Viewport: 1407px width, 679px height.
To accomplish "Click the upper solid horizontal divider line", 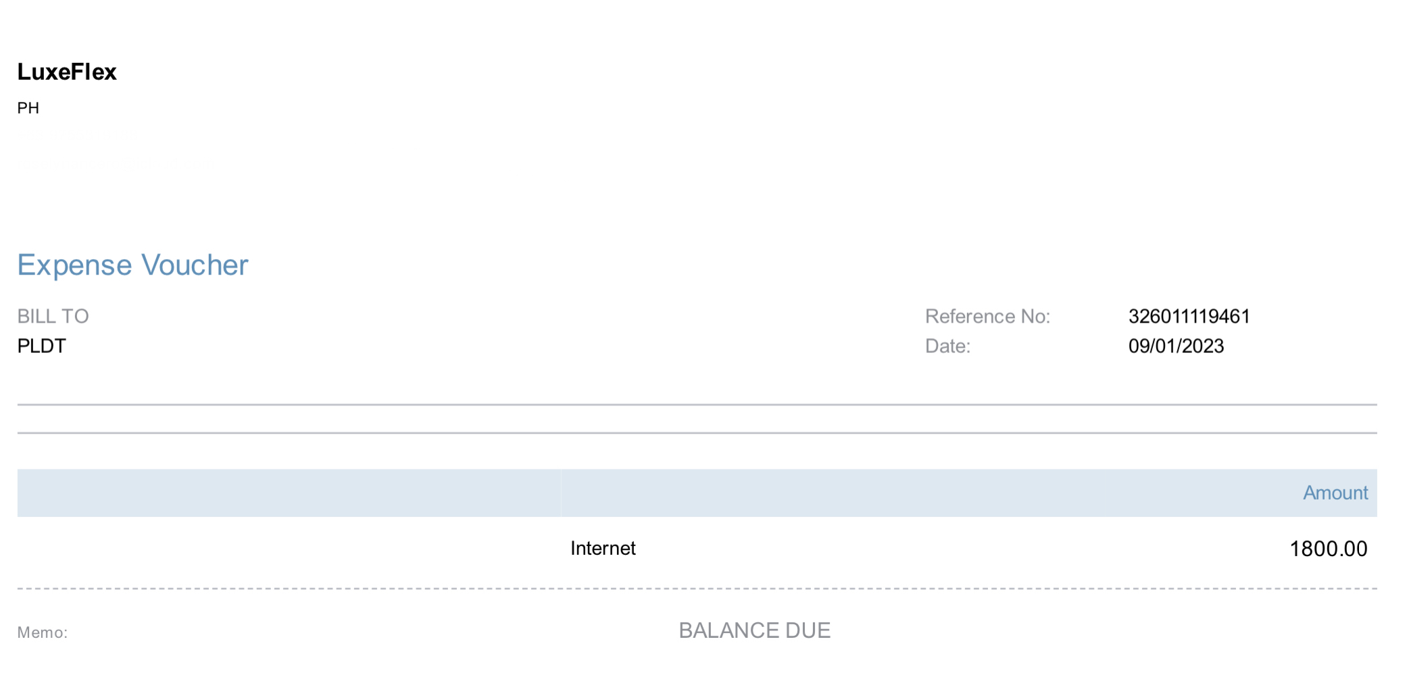I will point(697,405).
